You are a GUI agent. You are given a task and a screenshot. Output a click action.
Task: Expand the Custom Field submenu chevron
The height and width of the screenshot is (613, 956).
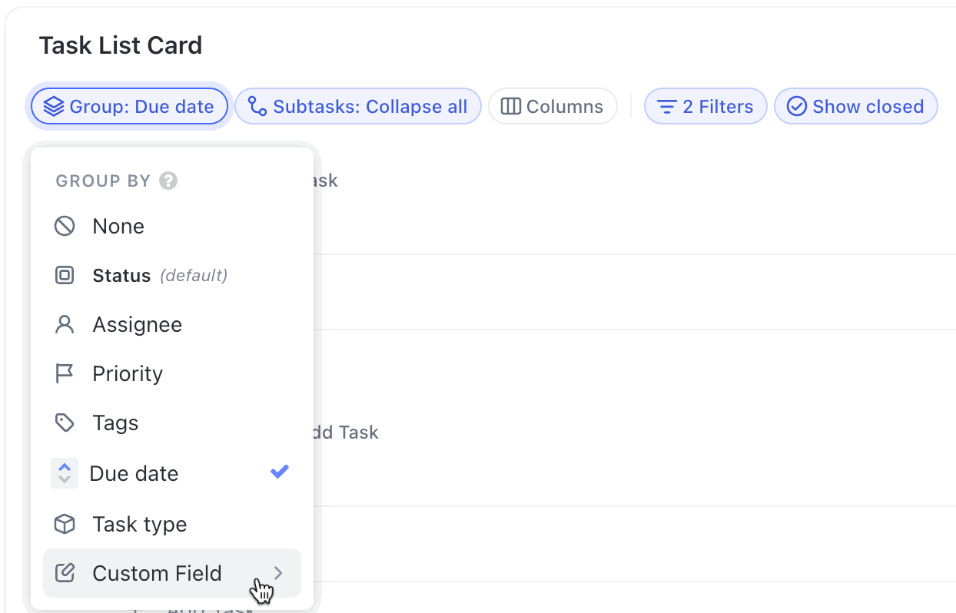(279, 572)
